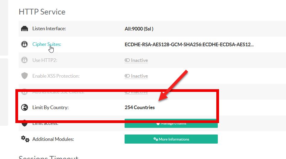The width and height of the screenshot is (286, 159).
Task: Toggle Authenticate SSL Clients Inactive switch
Action: coord(136,92)
